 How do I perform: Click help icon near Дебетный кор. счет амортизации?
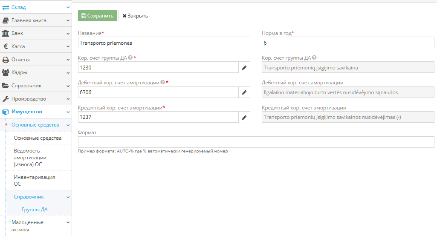tap(163, 83)
